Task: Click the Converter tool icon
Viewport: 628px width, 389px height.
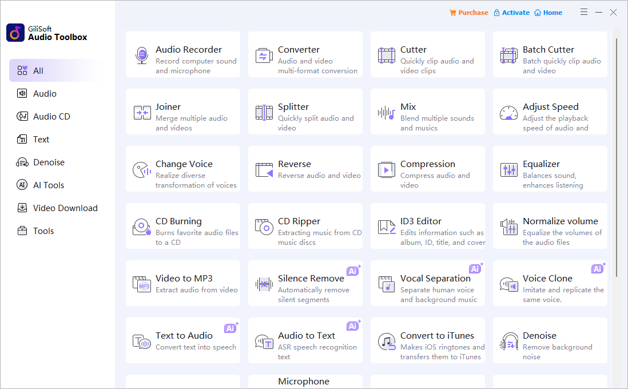Action: click(264, 55)
